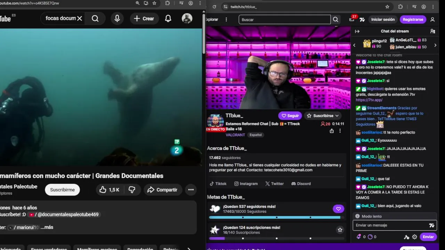The height and width of the screenshot is (250, 445).
Task: Open Twitch notifications inbox with 27 badge
Action: [352, 19]
